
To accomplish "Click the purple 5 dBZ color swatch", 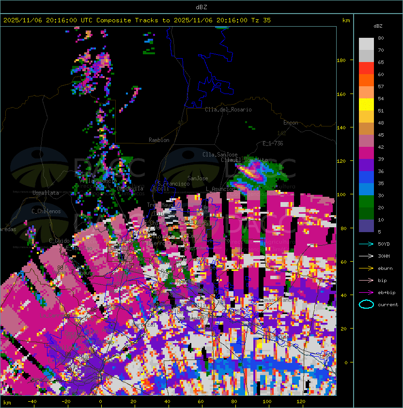I will point(366,226).
